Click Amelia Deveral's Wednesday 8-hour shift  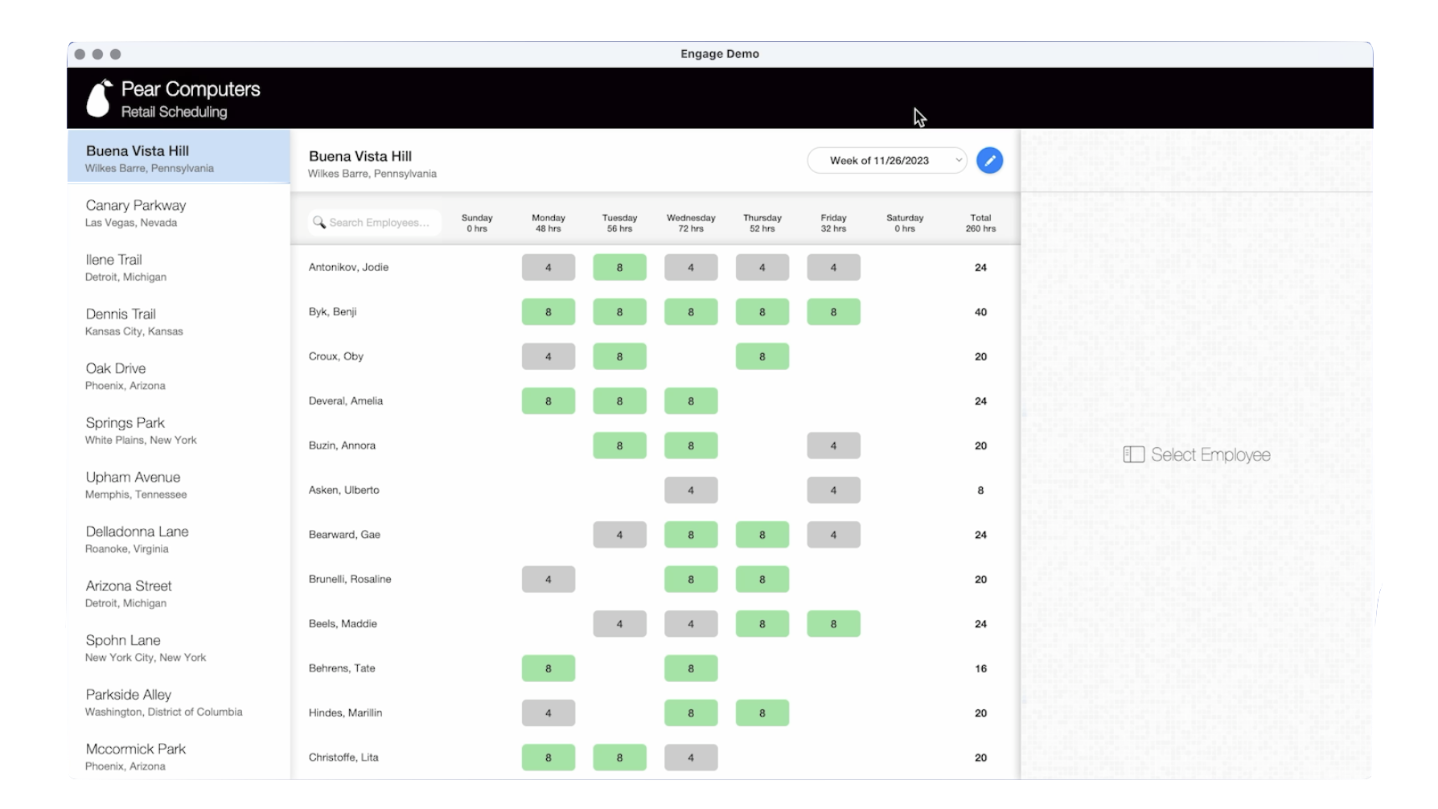[x=690, y=401]
